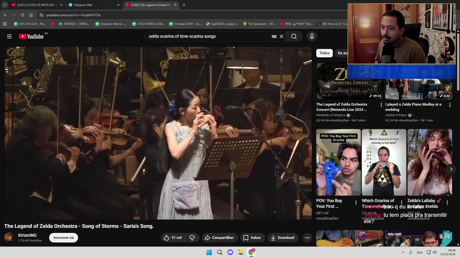The height and width of the screenshot is (258, 460).
Task: Open Entradas CHAT bookmark
Action: [185, 24]
